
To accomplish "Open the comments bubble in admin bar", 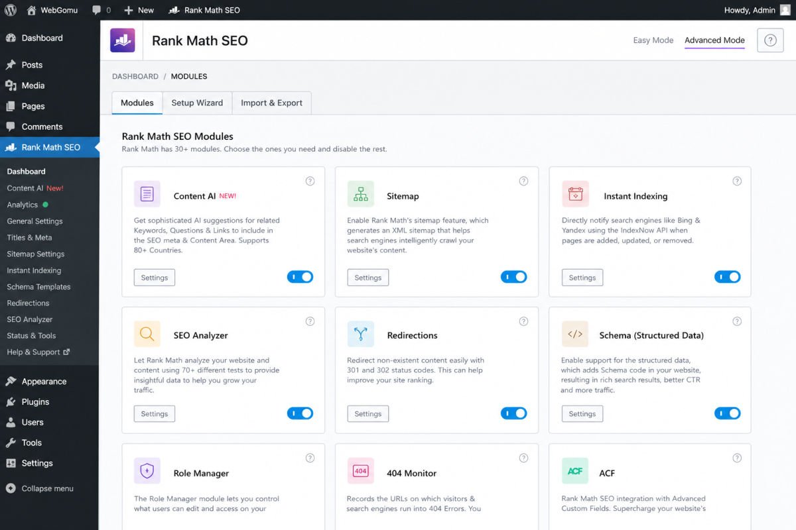I will coord(101,10).
